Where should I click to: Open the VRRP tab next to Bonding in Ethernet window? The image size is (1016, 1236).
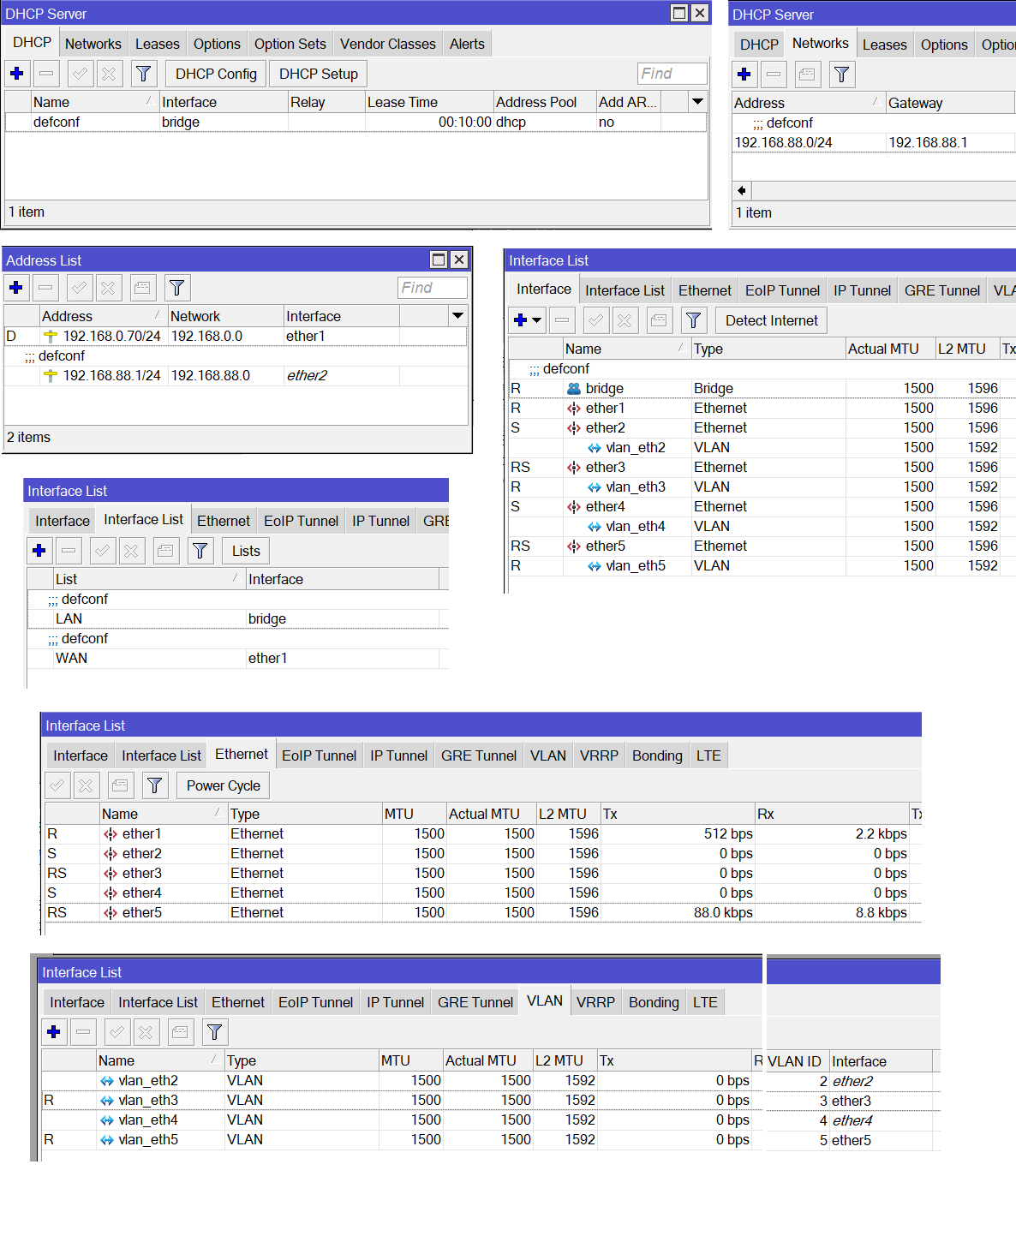point(598,755)
